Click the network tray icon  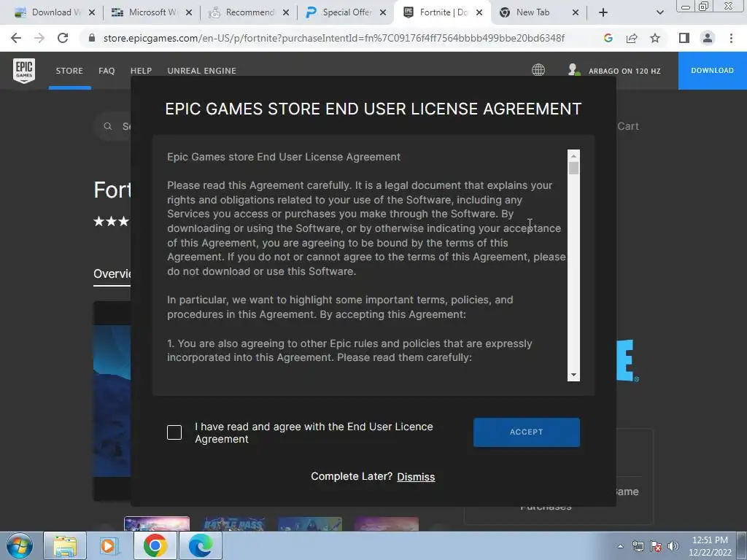coord(638,546)
